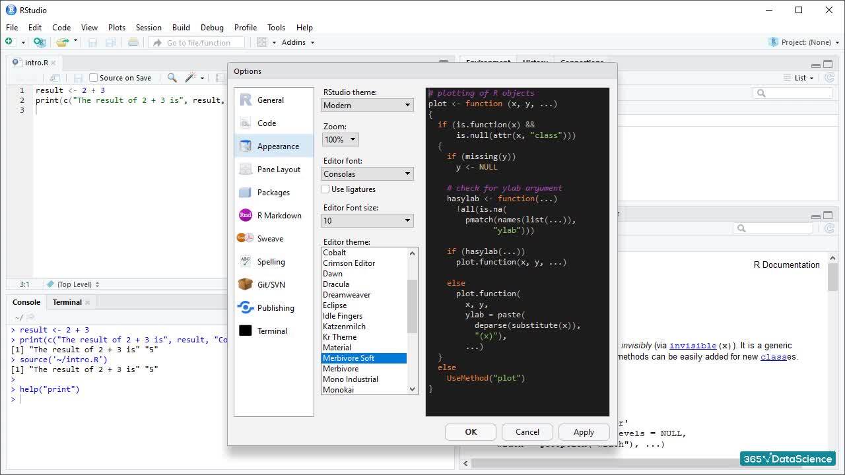Click Apply in the Options dialog
Image resolution: width=845 pixels, height=475 pixels.
pos(584,432)
